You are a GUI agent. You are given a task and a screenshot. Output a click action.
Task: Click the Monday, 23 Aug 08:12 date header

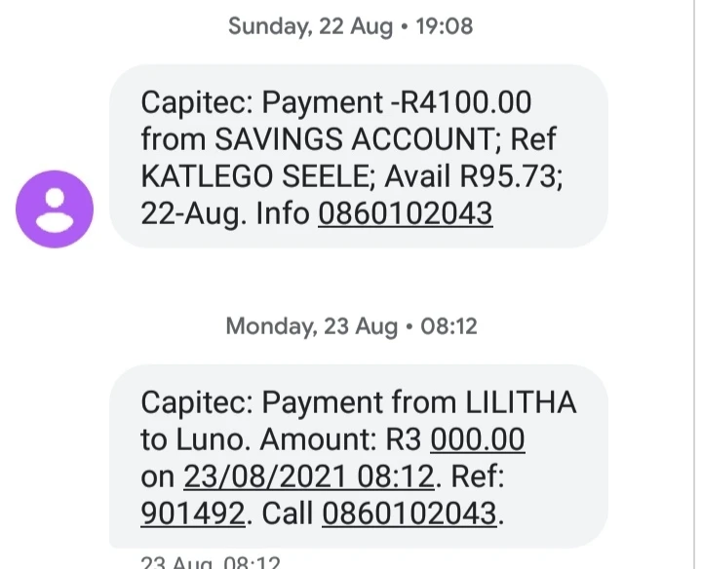(x=351, y=325)
